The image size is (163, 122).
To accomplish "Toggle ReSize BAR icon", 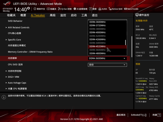I will point(110,9).
